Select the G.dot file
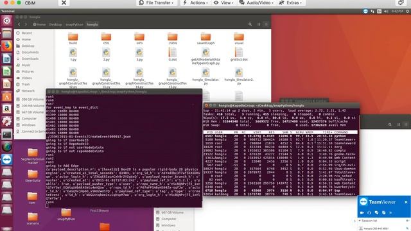This screenshot has height=231, width=411. [173, 55]
